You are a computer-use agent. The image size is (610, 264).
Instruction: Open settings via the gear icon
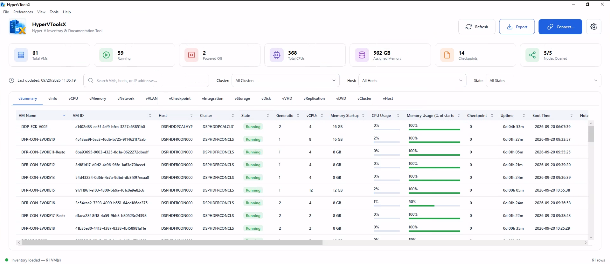593,27
